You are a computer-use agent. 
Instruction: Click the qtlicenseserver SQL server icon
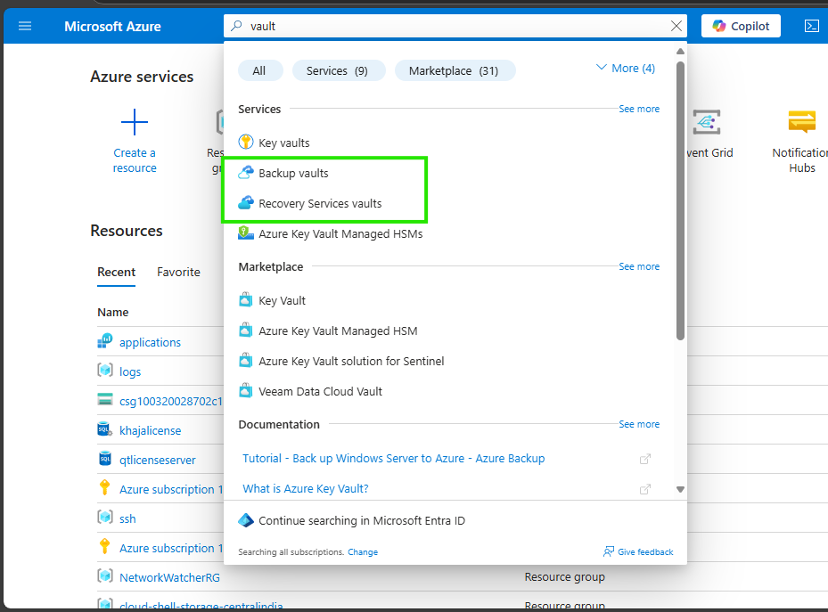105,459
